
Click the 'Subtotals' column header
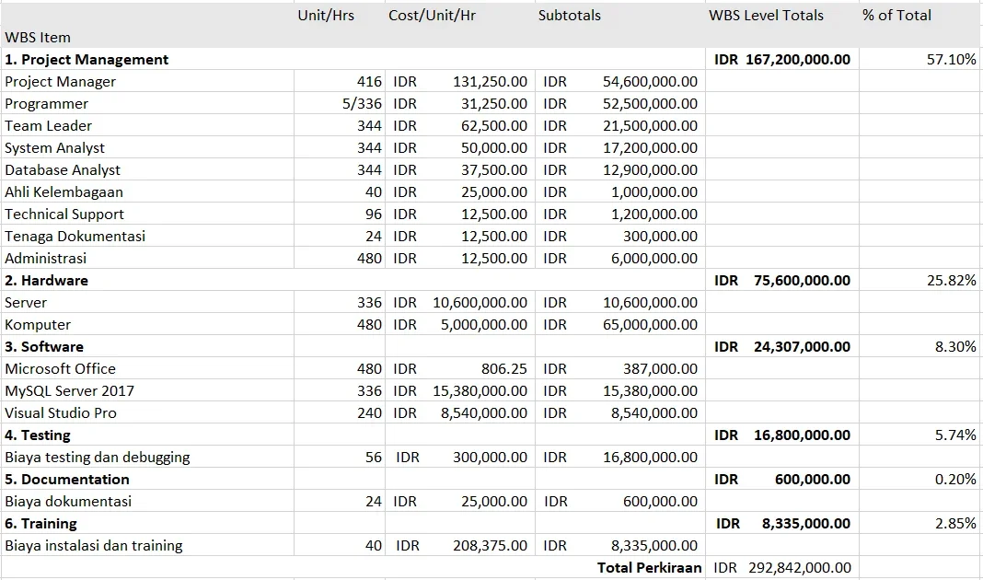pyautogui.click(x=569, y=15)
